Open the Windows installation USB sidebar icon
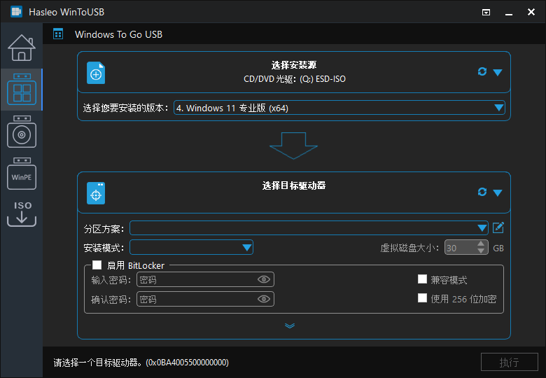Image resolution: width=546 pixels, height=378 pixels. (22, 132)
